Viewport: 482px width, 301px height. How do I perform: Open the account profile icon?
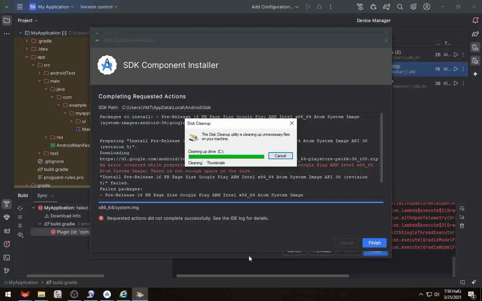[x=427, y=7]
